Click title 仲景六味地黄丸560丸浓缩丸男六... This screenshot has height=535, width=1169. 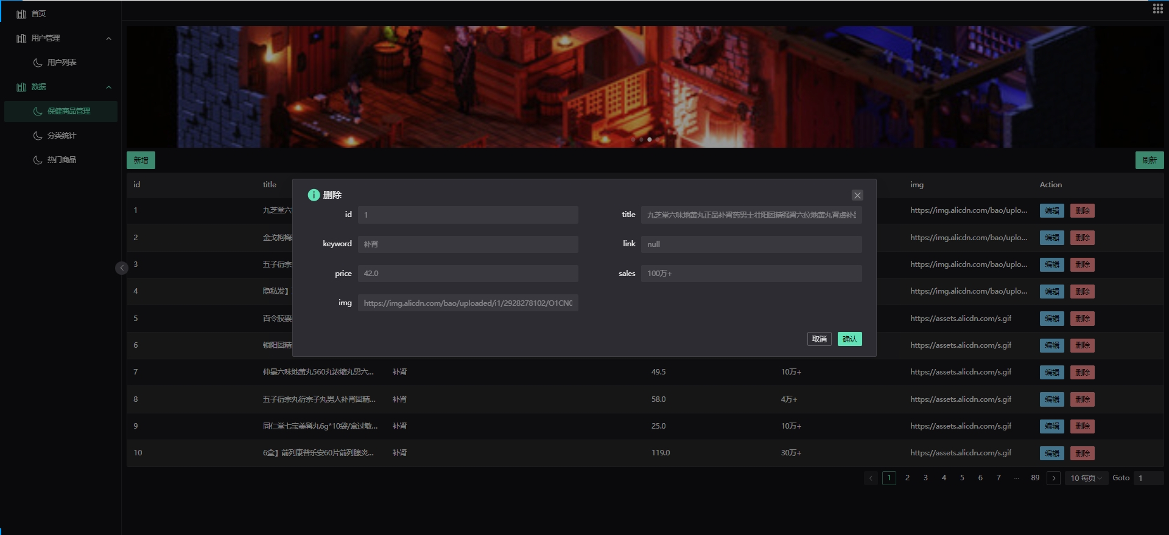tap(318, 372)
